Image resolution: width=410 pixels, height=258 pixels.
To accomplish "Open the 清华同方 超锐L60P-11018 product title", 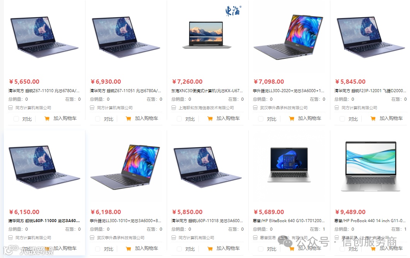I will [207, 221].
